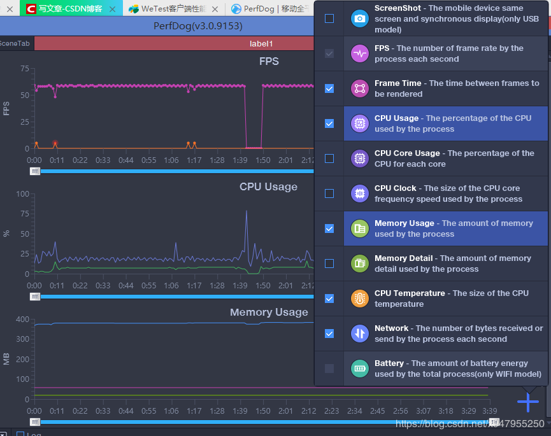Click the CPU Usage spike peak

[x=247, y=211]
